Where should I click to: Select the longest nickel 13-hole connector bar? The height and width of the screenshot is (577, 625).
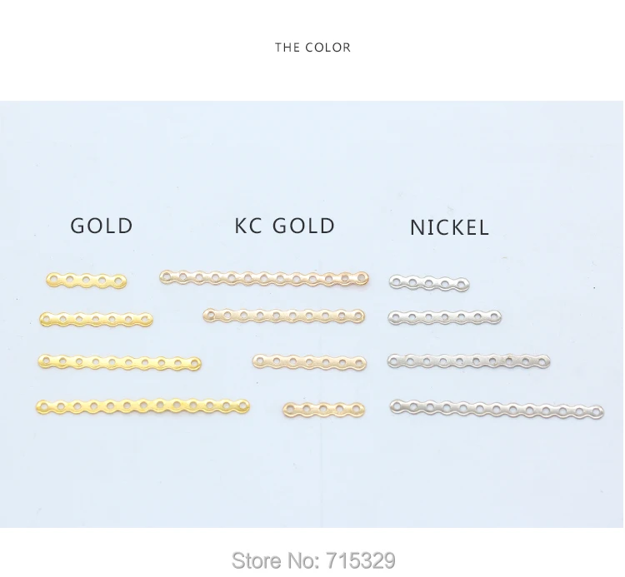497,410
